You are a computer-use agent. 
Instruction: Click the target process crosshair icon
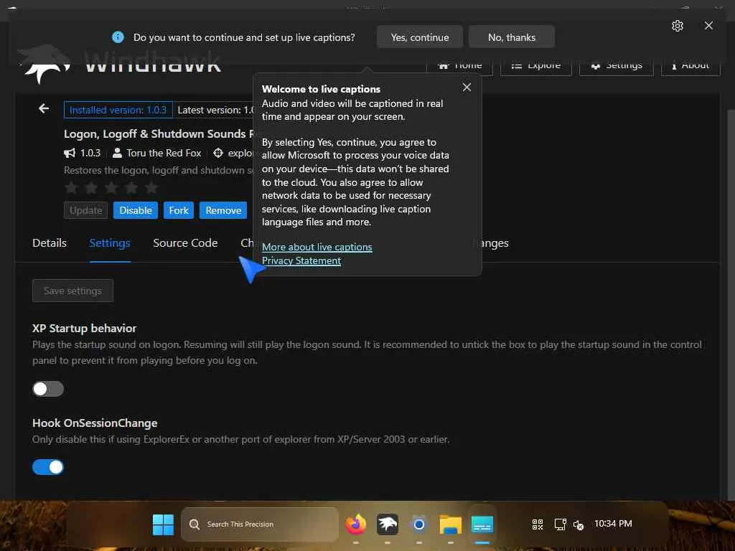[x=218, y=153]
